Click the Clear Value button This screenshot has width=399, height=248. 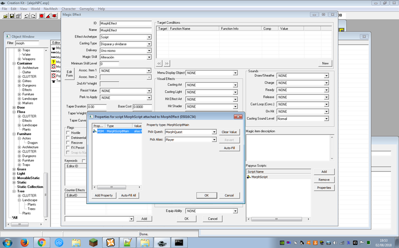point(230,131)
